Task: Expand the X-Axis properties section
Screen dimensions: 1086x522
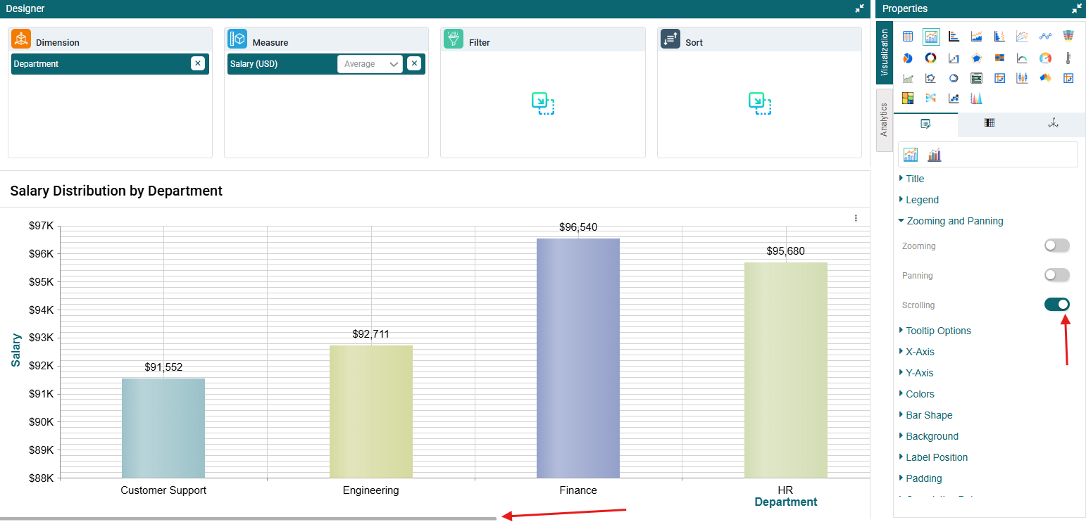Action: [x=920, y=352]
